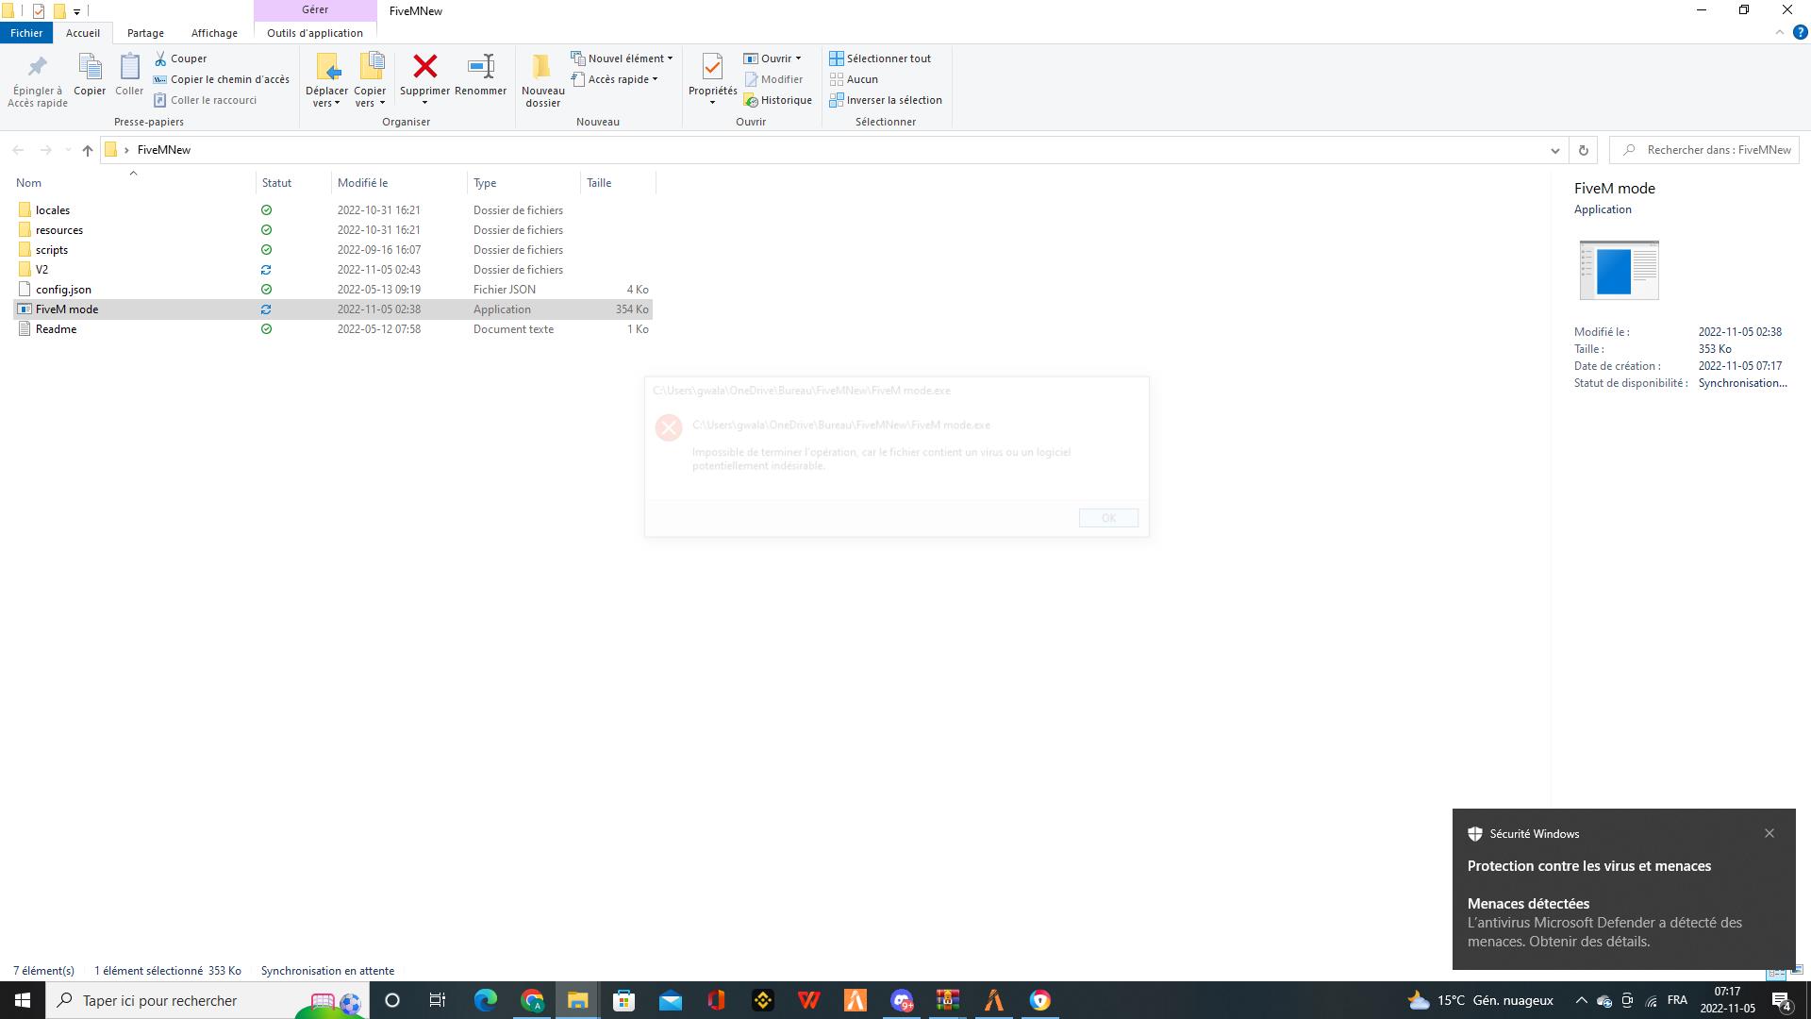Open Microsoft Edge from taskbar
Image resolution: width=1811 pixels, height=1019 pixels.
[485, 1000]
